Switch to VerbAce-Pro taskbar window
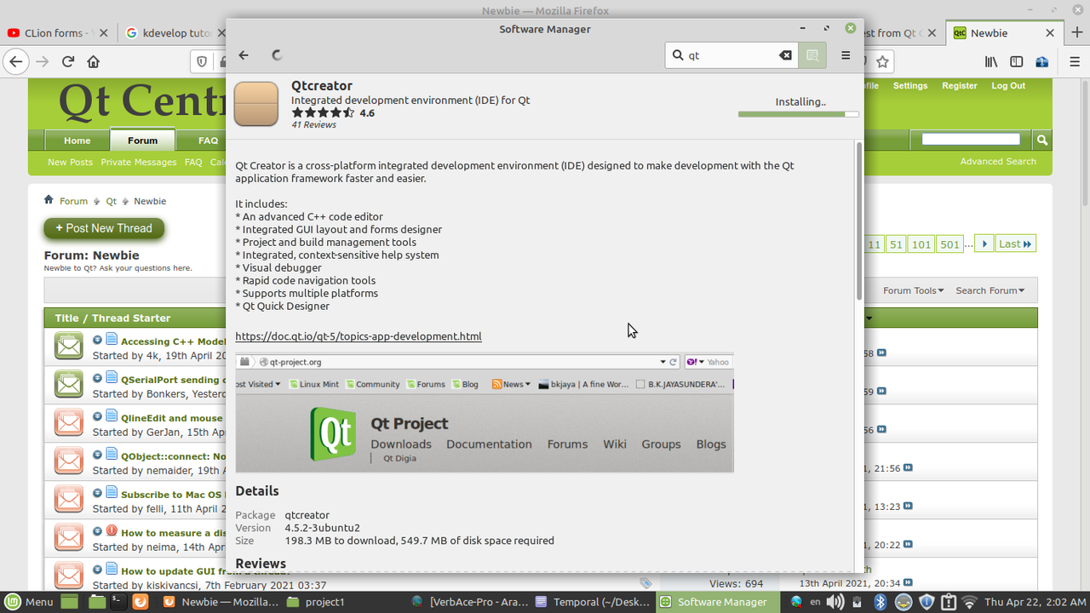Image resolution: width=1090 pixels, height=613 pixels. (x=469, y=602)
